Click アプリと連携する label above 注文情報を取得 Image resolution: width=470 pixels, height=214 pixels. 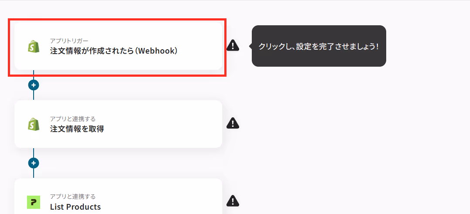[x=73, y=119]
